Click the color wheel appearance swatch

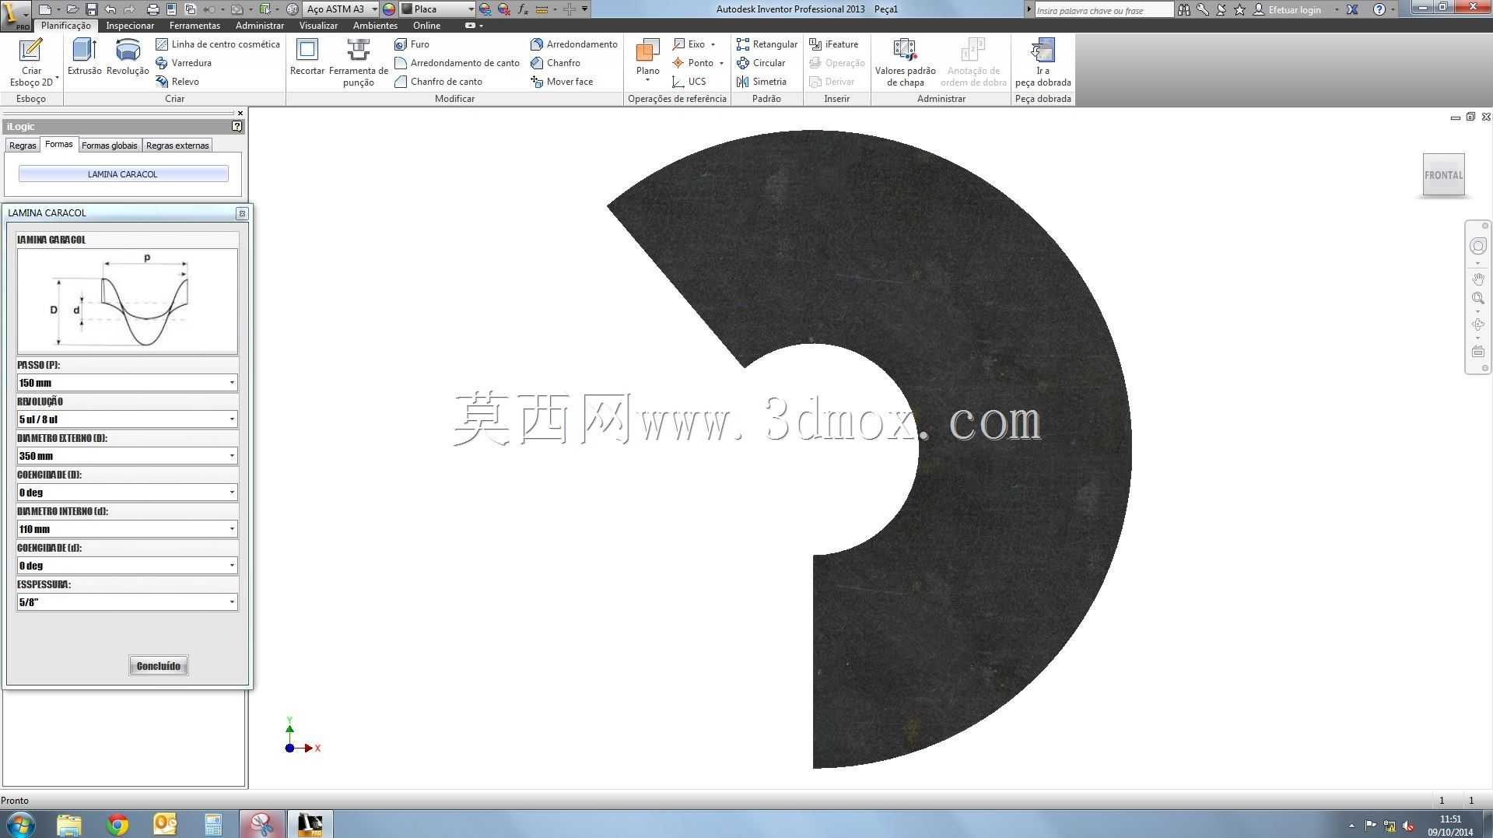[388, 9]
